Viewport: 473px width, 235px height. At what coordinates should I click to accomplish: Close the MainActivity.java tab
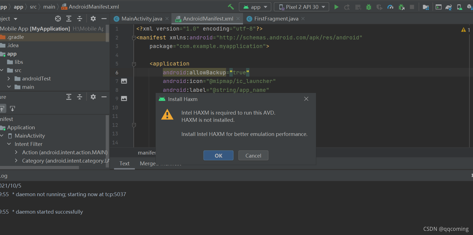coord(167,19)
